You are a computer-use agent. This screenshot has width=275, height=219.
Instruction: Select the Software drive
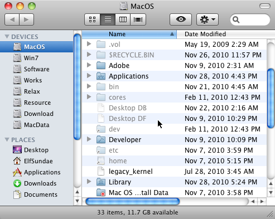click(x=37, y=69)
